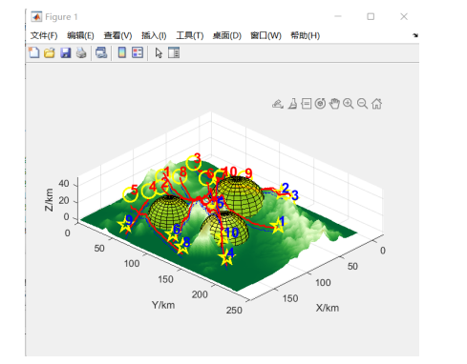Click the Print Figure icon

(81, 52)
